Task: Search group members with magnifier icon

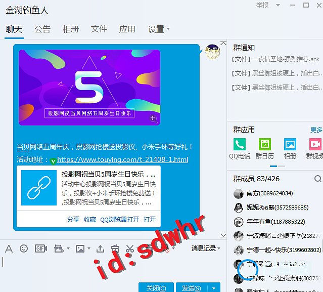Action: pos(318,179)
